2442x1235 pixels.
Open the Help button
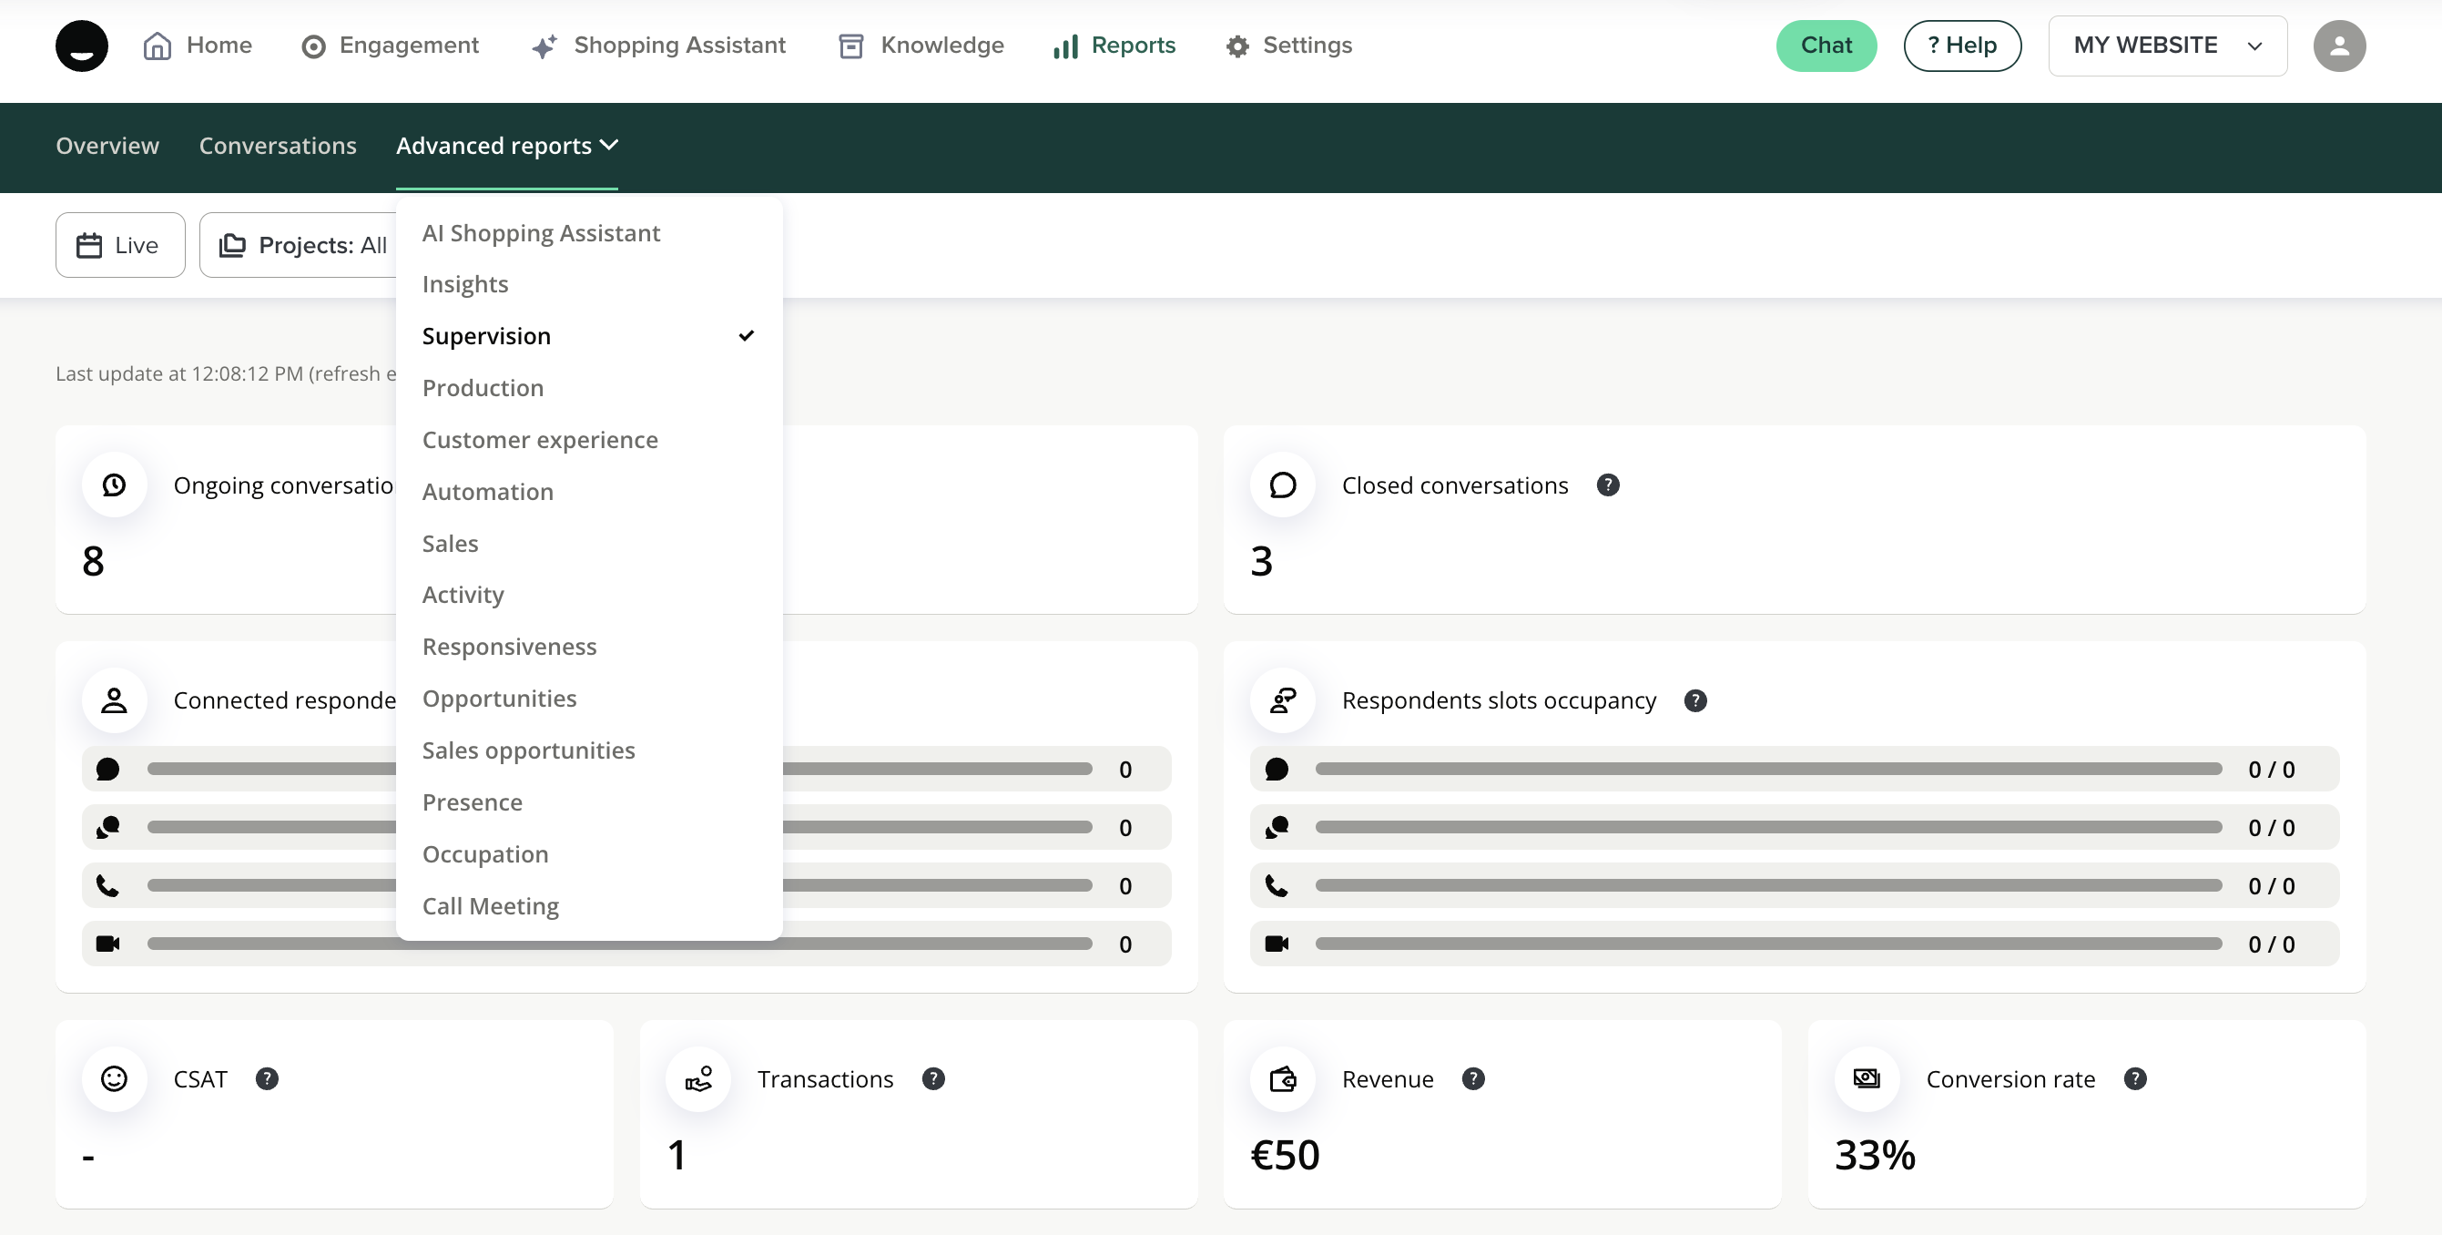[x=1961, y=46]
